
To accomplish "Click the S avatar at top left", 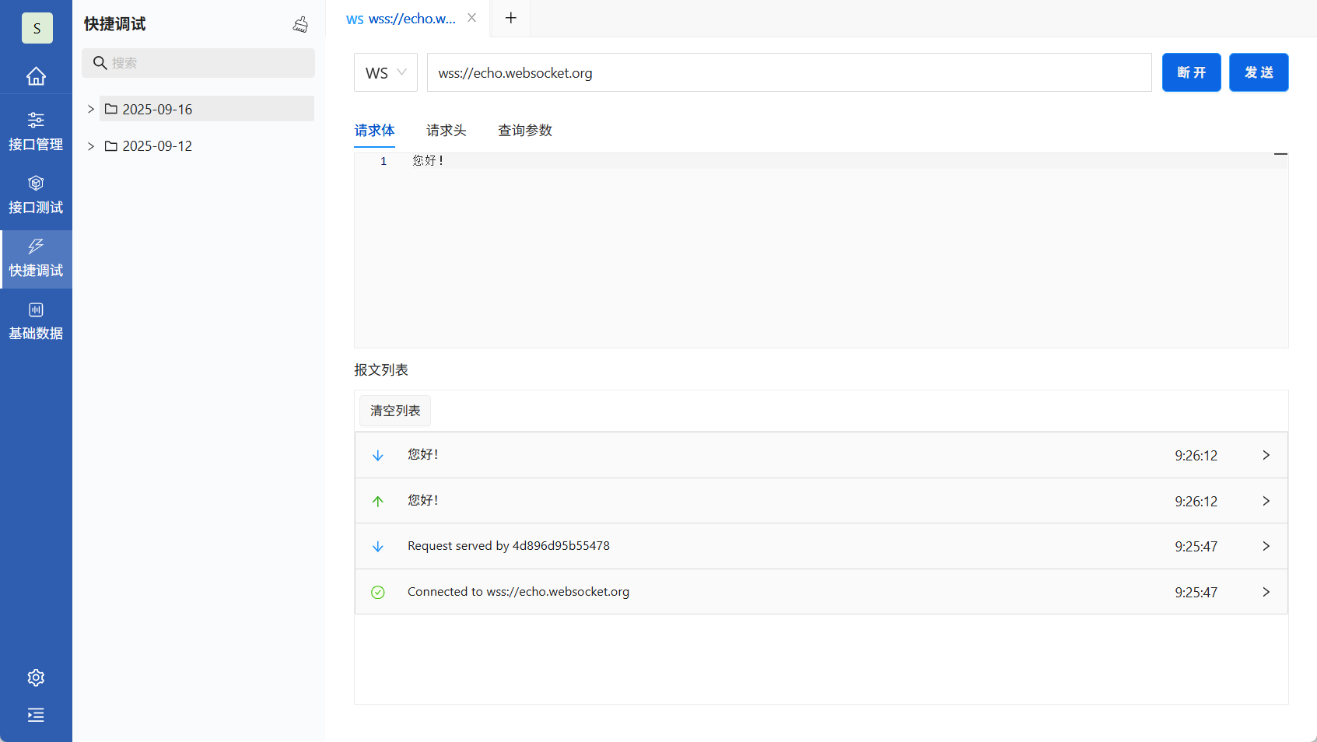I will [36, 27].
